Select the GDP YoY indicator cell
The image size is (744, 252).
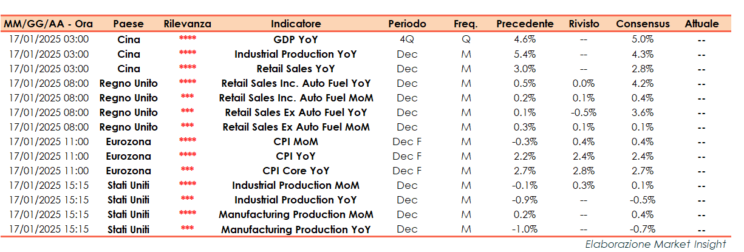coord(296,39)
